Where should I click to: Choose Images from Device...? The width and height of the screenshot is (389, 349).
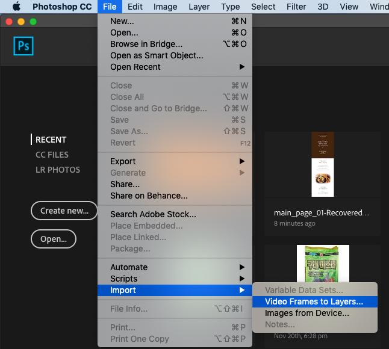pyautogui.click(x=315, y=313)
